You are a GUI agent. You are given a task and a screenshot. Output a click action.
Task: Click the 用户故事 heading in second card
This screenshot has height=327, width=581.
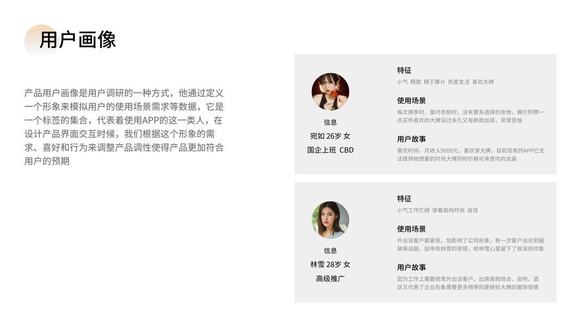(411, 267)
